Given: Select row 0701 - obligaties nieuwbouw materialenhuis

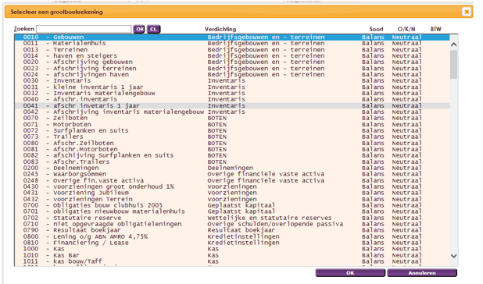Looking at the screenshot, I should coord(232,211).
